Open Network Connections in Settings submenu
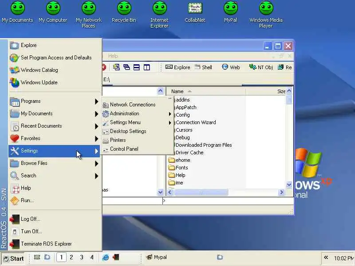Image resolution: width=355 pixels, height=266 pixels. pos(137,105)
